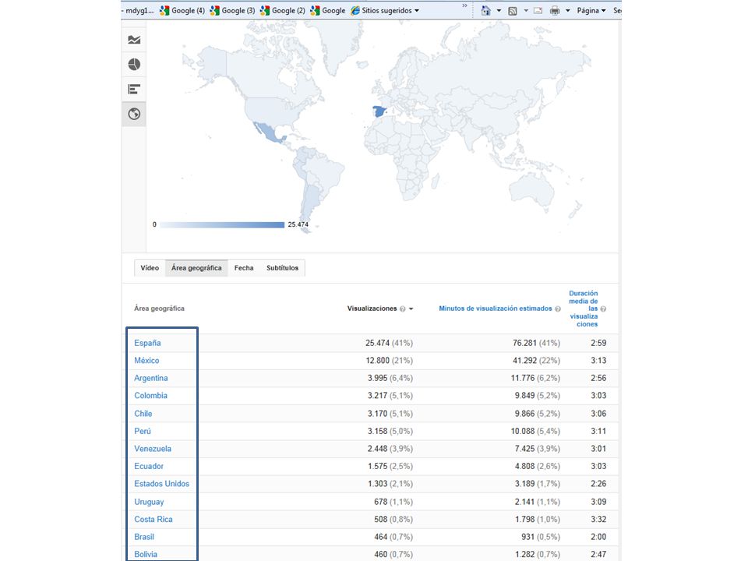Expand the favorites bar overflow chevron
This screenshot has width=748, height=561.
pyautogui.click(x=464, y=5)
